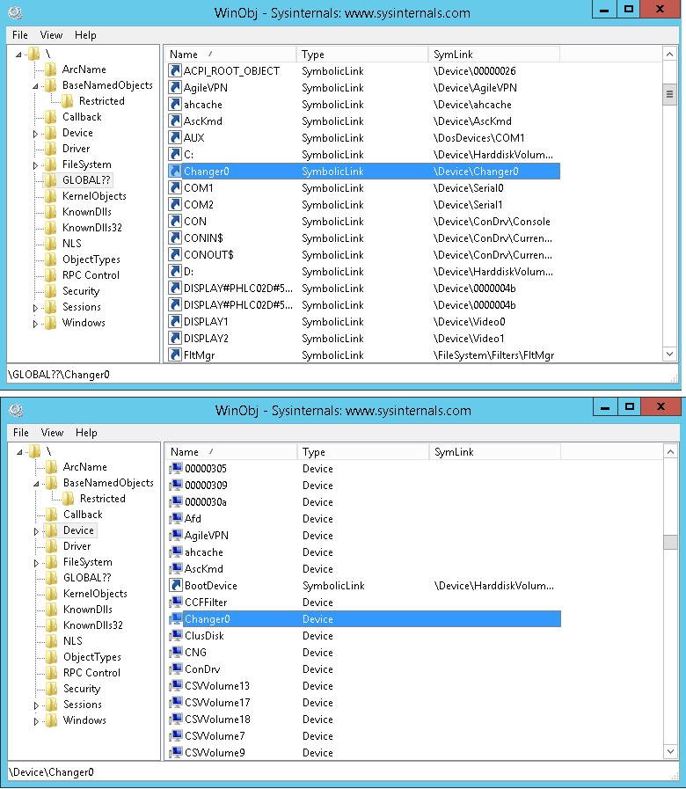Sort by SymLink column in bottom window
686x789 pixels.
coord(495,451)
